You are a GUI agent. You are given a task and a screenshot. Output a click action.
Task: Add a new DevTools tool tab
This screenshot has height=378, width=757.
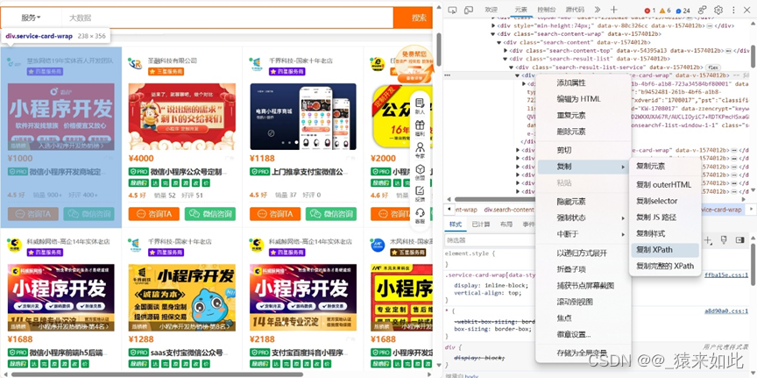pos(613,10)
